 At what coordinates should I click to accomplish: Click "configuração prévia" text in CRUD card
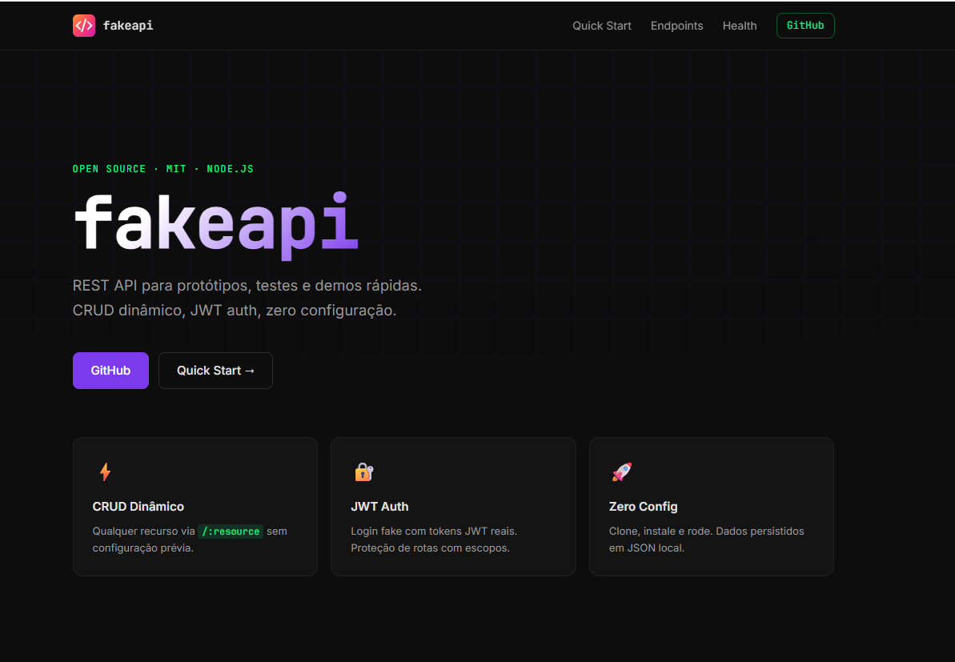coord(143,548)
